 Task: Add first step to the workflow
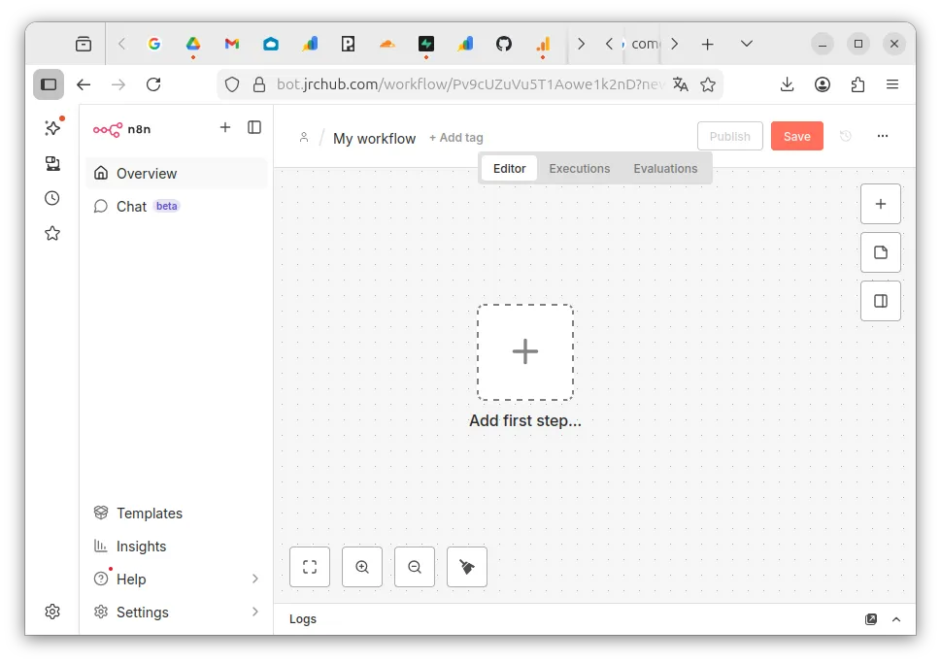tap(525, 352)
